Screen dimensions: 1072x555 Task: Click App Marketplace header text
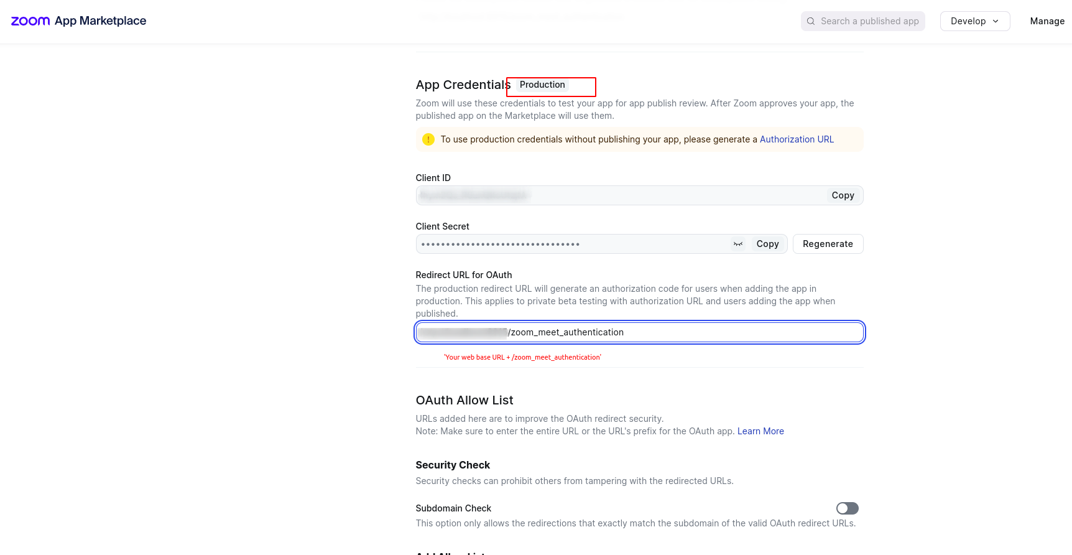coord(100,21)
